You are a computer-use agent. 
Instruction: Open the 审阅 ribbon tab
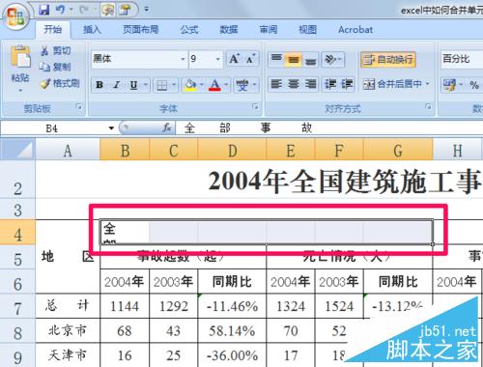(269, 30)
